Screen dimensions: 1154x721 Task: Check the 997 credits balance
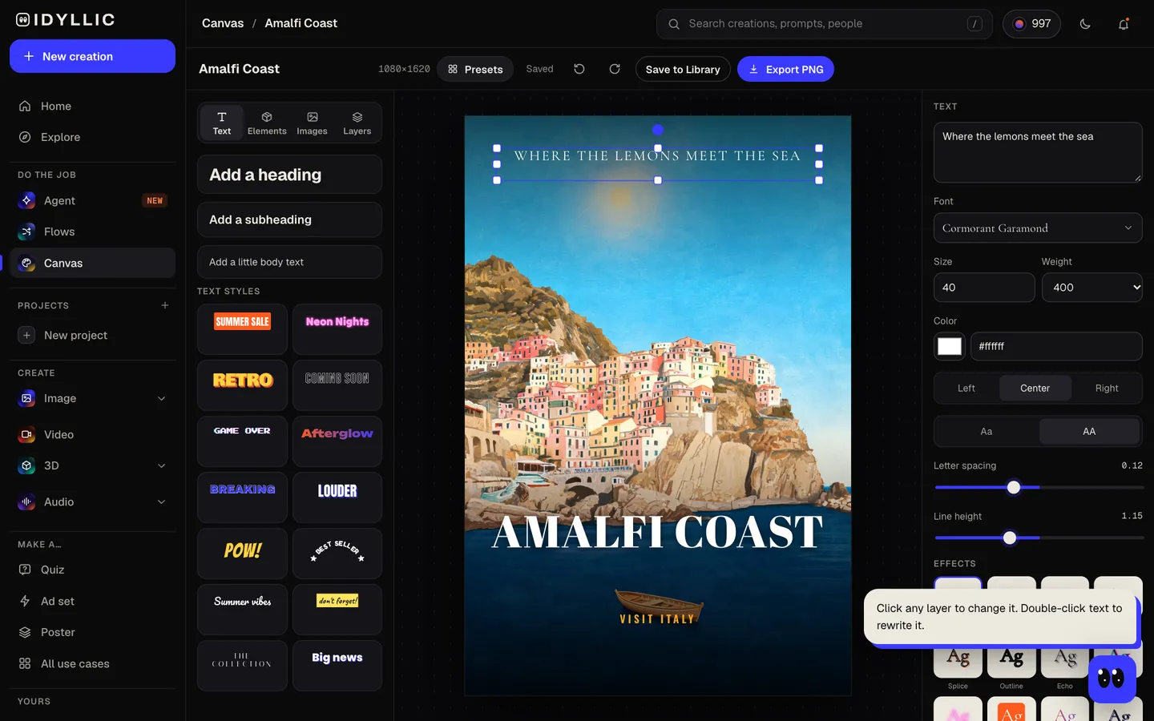tap(1031, 24)
